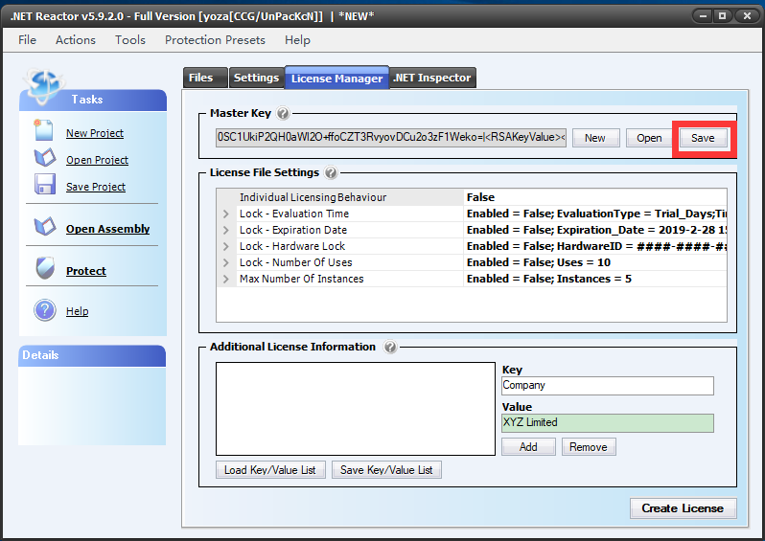Viewport: 765px width, 541px height.
Task: Click the Instances = 5 value cell
Action: coord(595,279)
